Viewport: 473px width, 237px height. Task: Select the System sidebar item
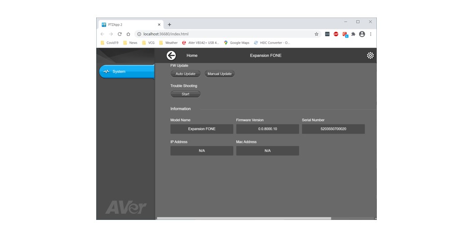[x=127, y=72]
